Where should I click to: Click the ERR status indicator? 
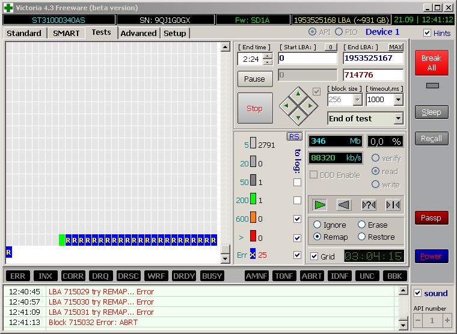(18, 276)
